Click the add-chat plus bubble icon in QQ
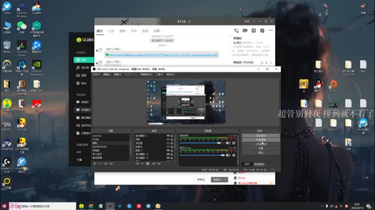This screenshot has height=210, width=375. pyautogui.click(x=262, y=30)
